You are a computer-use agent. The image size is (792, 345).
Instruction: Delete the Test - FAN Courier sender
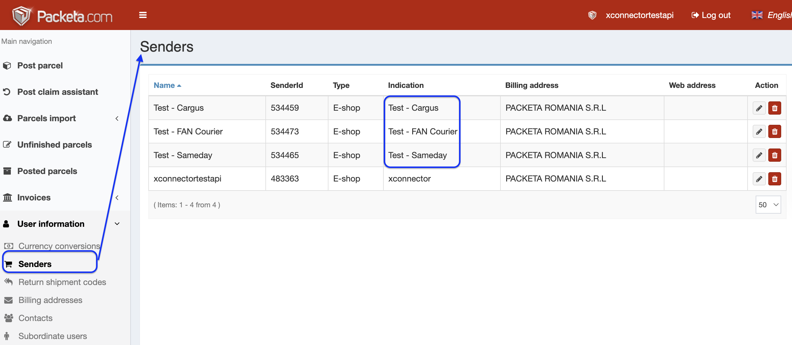774,132
